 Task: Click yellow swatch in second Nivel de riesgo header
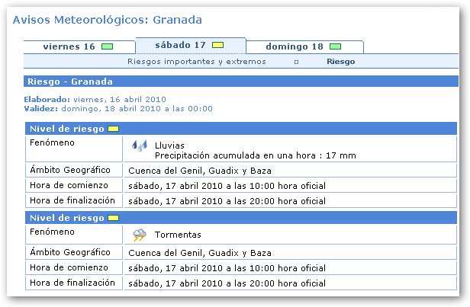click(x=113, y=219)
